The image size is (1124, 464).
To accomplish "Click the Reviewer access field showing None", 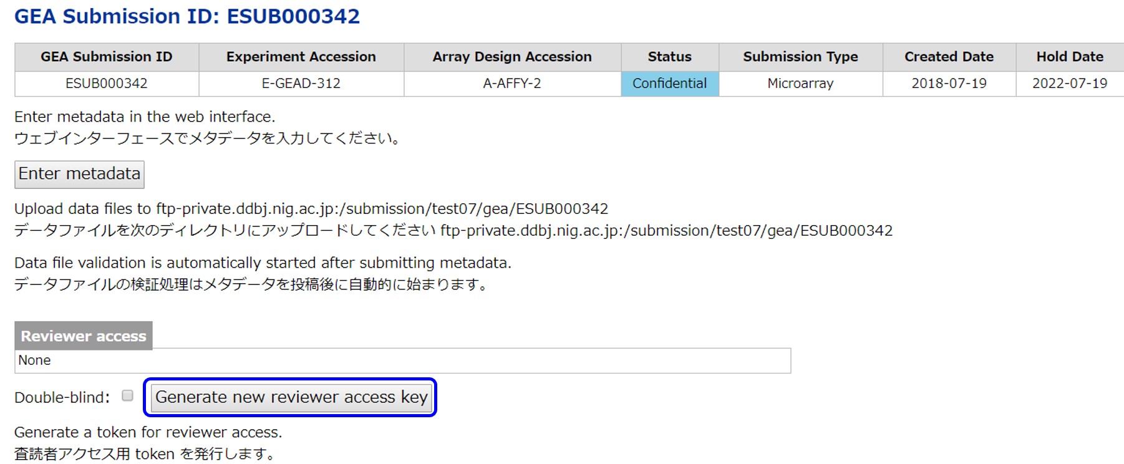I will [402, 360].
